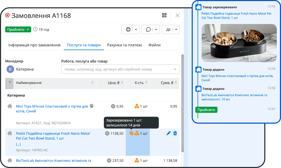Click the sort arrow column header

[x=10, y=83]
